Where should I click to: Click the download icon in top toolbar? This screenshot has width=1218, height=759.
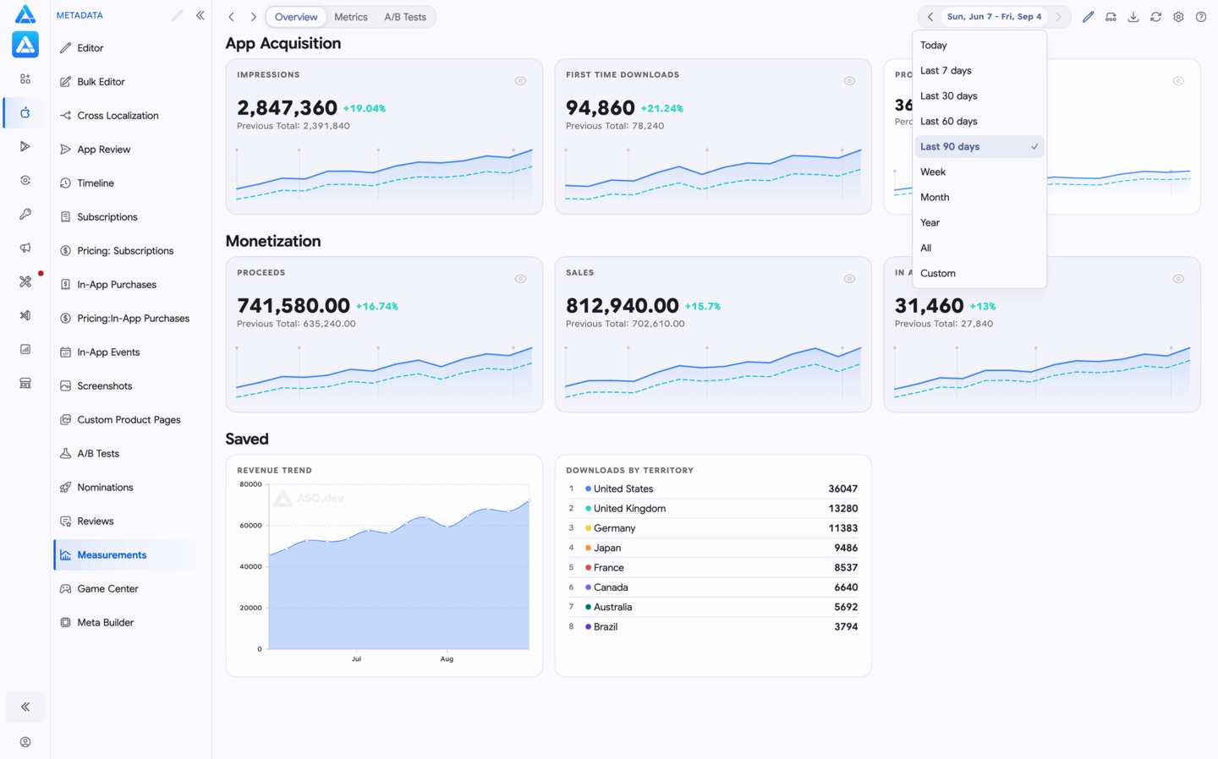tap(1133, 17)
